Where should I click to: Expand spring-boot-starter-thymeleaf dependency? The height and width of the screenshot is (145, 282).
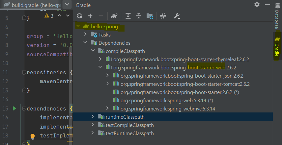pos(100,59)
